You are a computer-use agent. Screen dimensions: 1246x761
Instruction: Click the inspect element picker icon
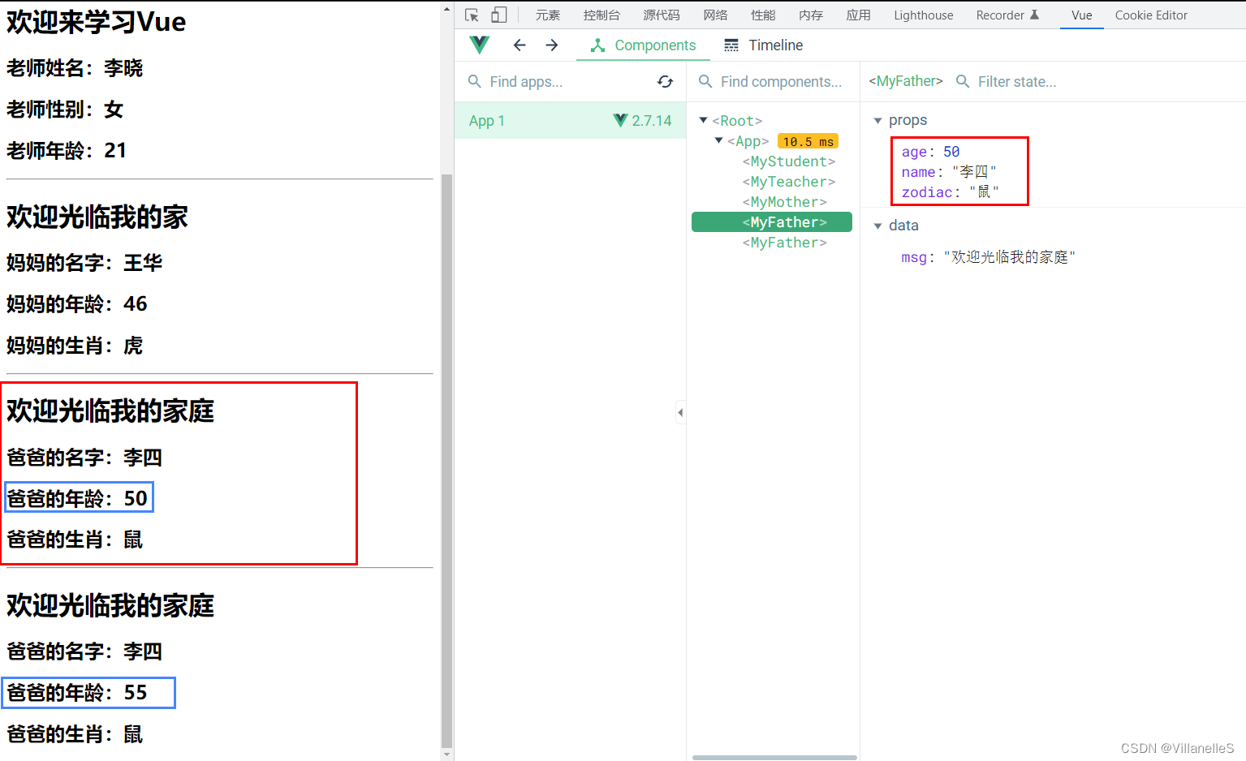pos(472,15)
